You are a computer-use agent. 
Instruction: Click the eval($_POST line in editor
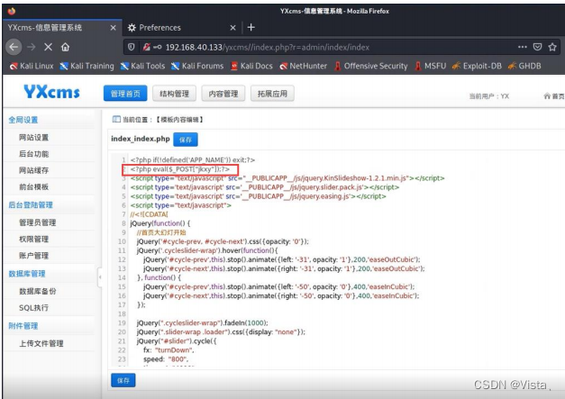tap(180, 169)
